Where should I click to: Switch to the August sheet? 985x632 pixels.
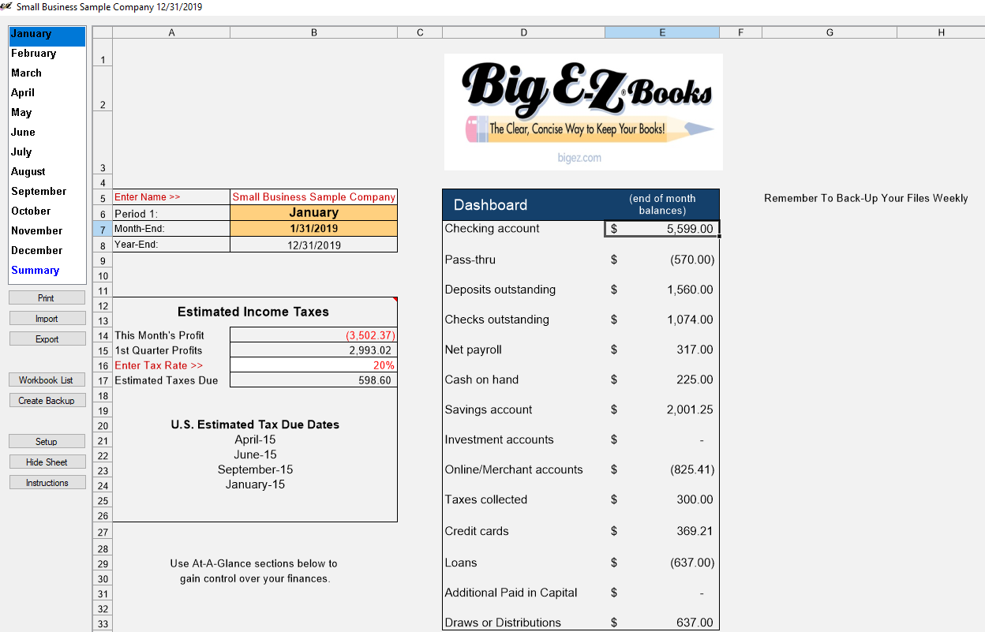coord(28,171)
